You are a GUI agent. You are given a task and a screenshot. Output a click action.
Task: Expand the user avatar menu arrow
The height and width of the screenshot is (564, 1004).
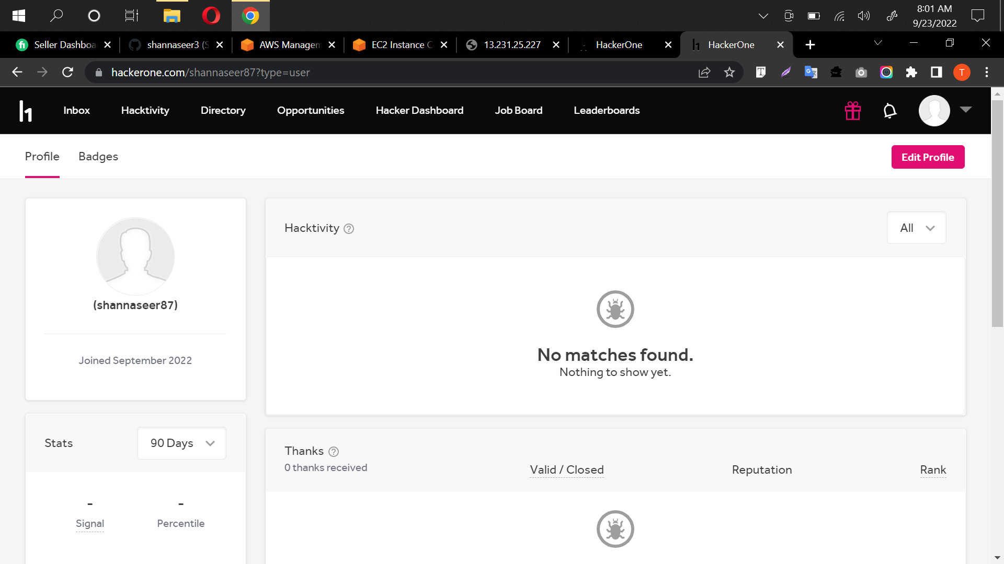click(x=966, y=109)
